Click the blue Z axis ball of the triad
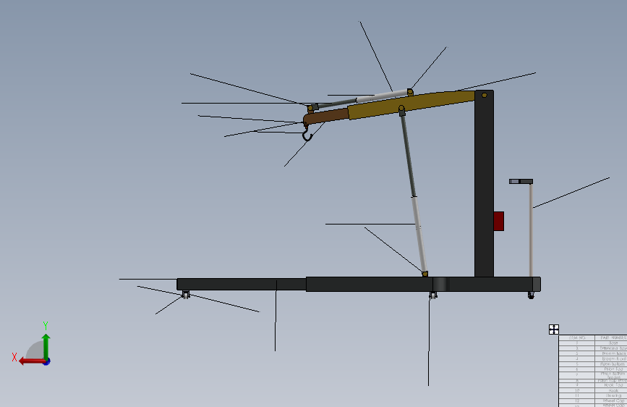 (x=47, y=361)
